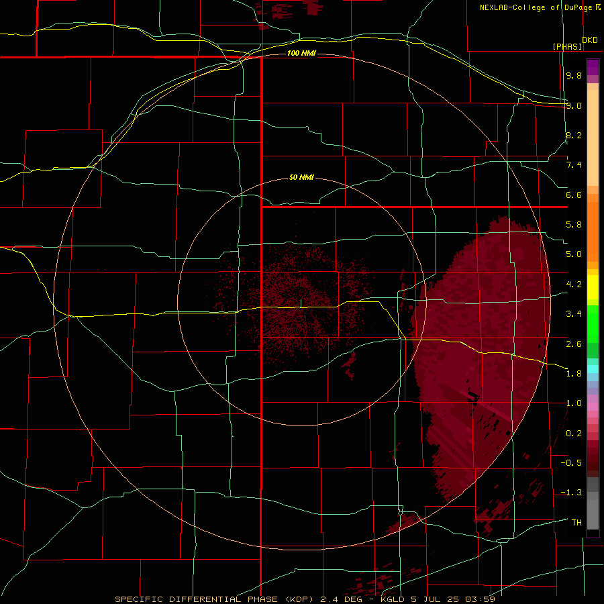Pick the cyan band on the color bar
Image resolution: width=604 pixels, height=604 pixels.
click(x=593, y=369)
